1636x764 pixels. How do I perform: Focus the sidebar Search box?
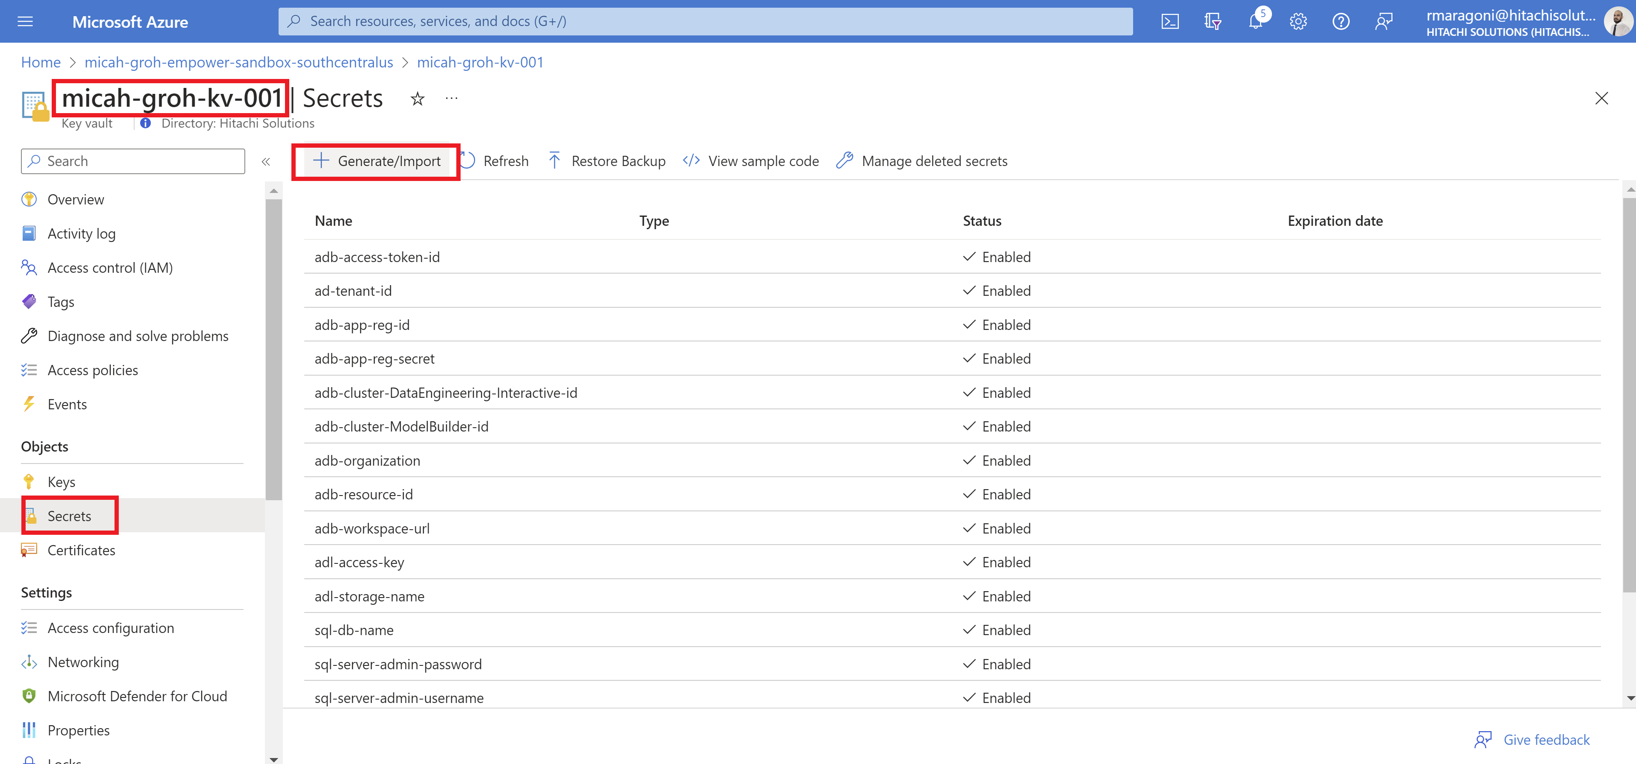pos(133,161)
